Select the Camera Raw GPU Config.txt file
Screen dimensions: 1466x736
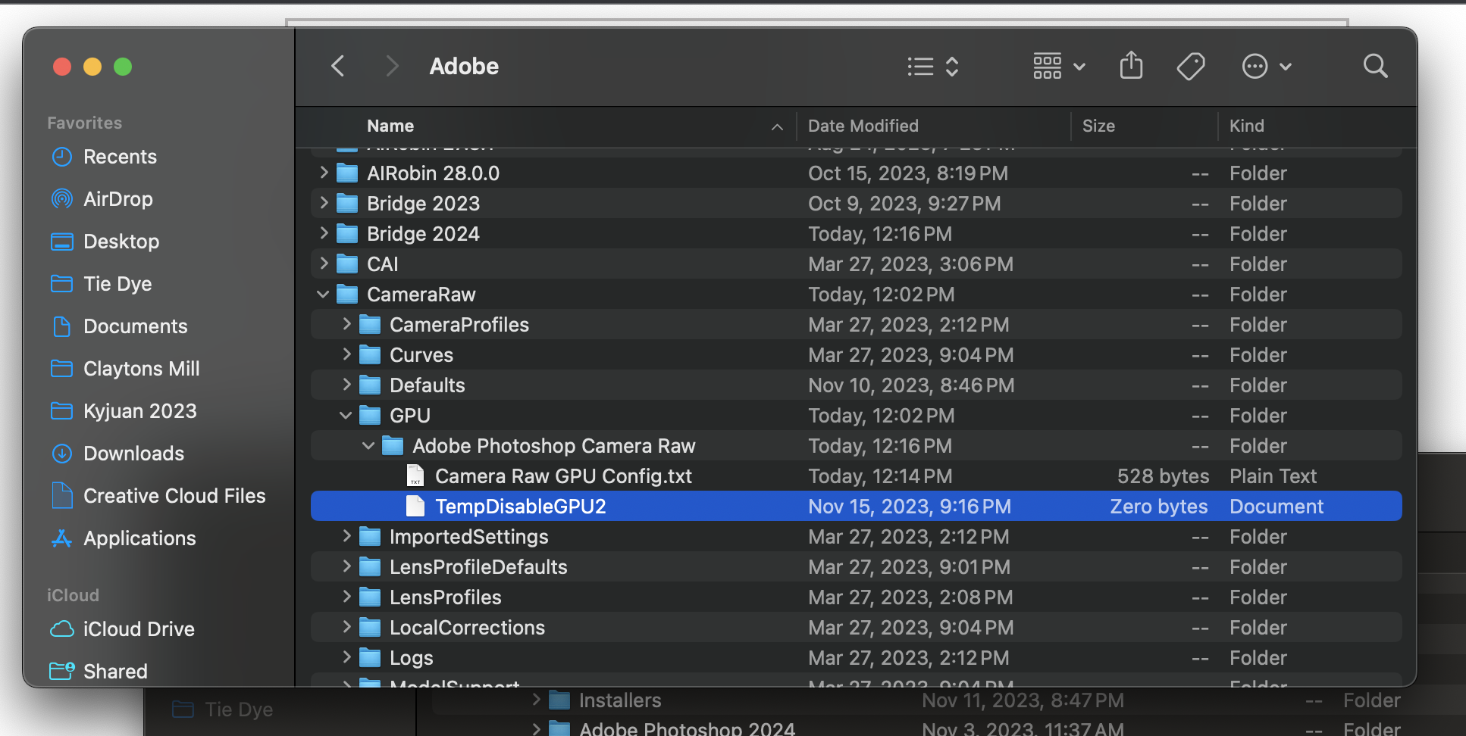click(x=562, y=476)
